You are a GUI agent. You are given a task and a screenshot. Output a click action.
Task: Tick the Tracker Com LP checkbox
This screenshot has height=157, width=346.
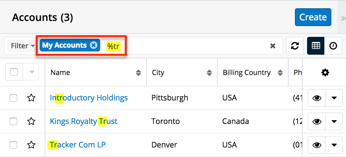(13, 145)
